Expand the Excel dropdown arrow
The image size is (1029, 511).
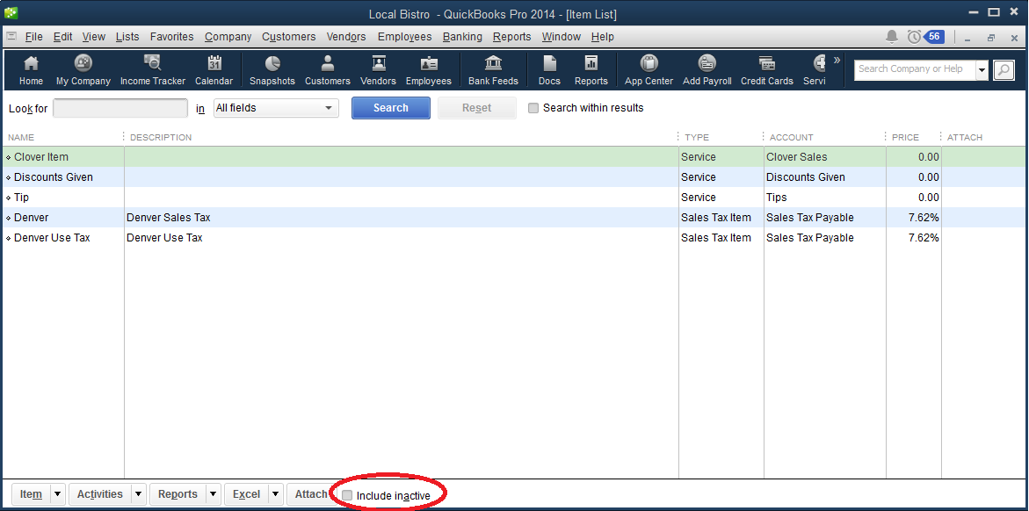tap(276, 494)
